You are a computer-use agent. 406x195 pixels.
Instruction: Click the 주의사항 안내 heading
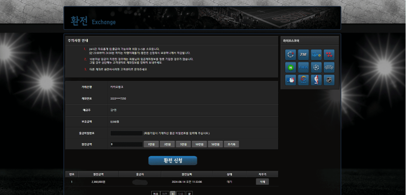78,41
